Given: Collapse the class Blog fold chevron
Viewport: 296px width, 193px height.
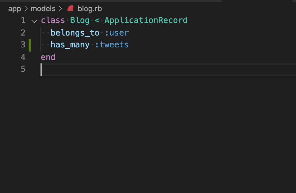Looking at the screenshot, I should coord(34,21).
